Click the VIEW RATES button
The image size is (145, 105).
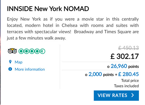coord(116,95)
